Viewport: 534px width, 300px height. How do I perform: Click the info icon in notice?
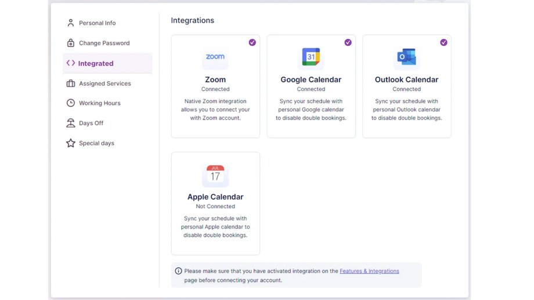pos(179,271)
